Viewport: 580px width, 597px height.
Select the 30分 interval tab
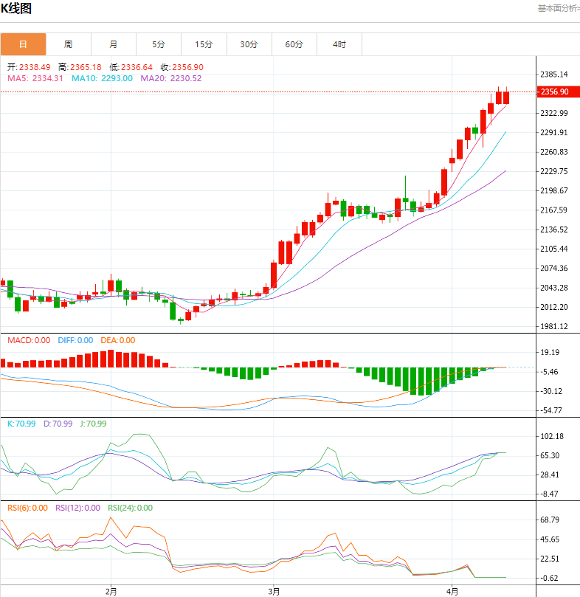[x=249, y=44]
